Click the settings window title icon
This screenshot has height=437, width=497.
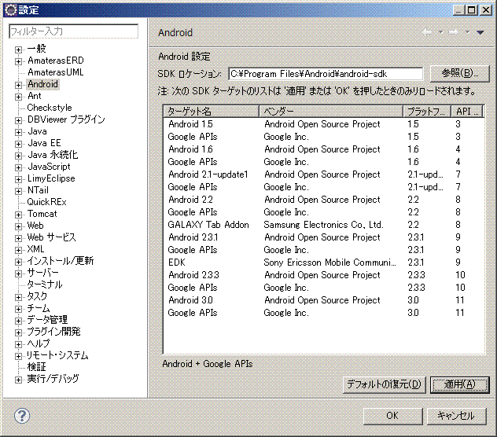[x=11, y=9]
